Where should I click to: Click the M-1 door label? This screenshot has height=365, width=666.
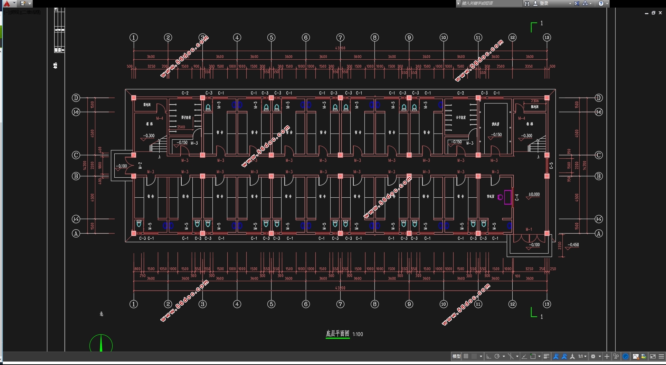pyautogui.click(x=529, y=229)
